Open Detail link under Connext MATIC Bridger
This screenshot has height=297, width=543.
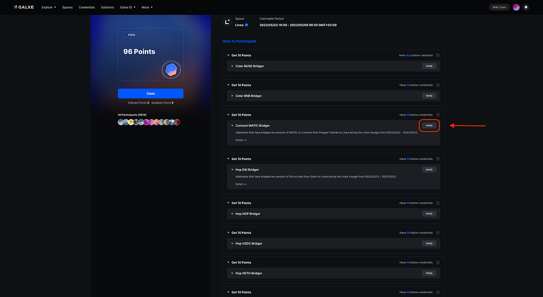241,140
